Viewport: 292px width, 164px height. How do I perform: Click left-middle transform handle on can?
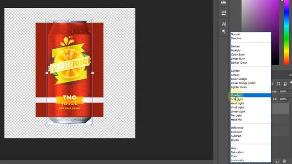[47, 73]
